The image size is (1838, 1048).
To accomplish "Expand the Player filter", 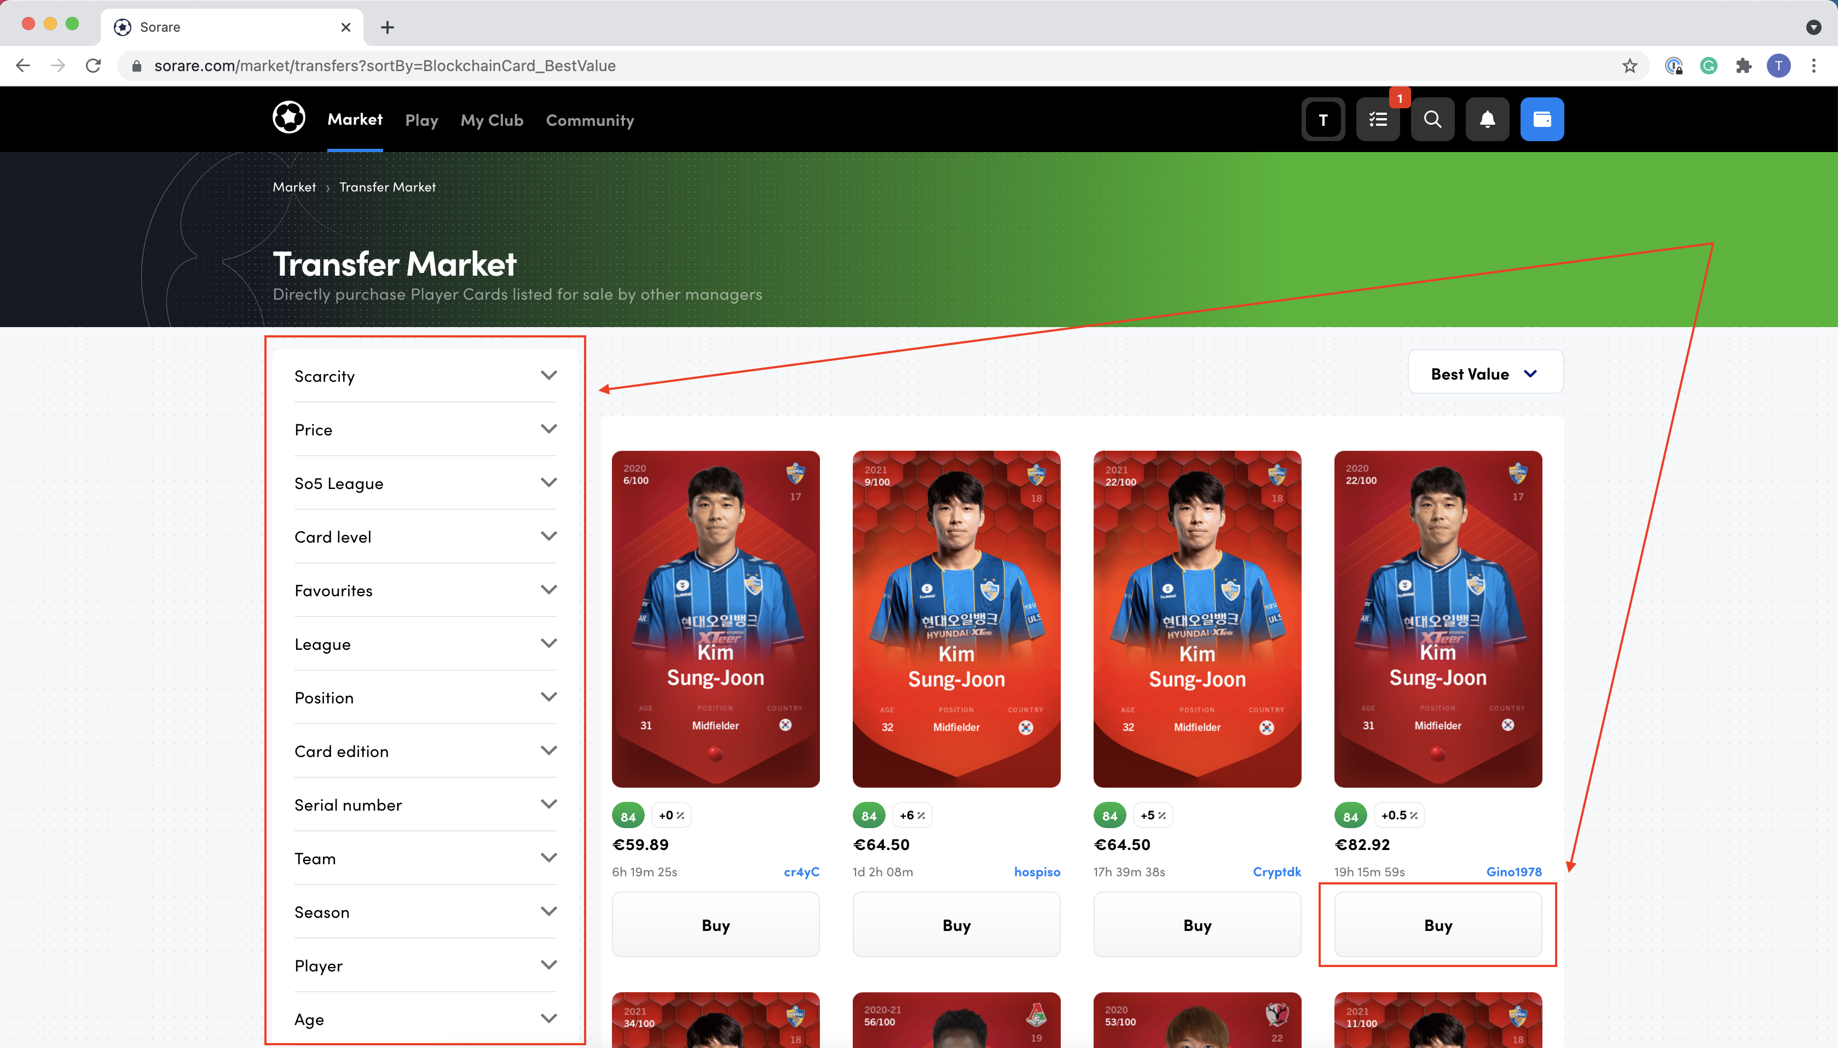I will pyautogui.click(x=426, y=966).
